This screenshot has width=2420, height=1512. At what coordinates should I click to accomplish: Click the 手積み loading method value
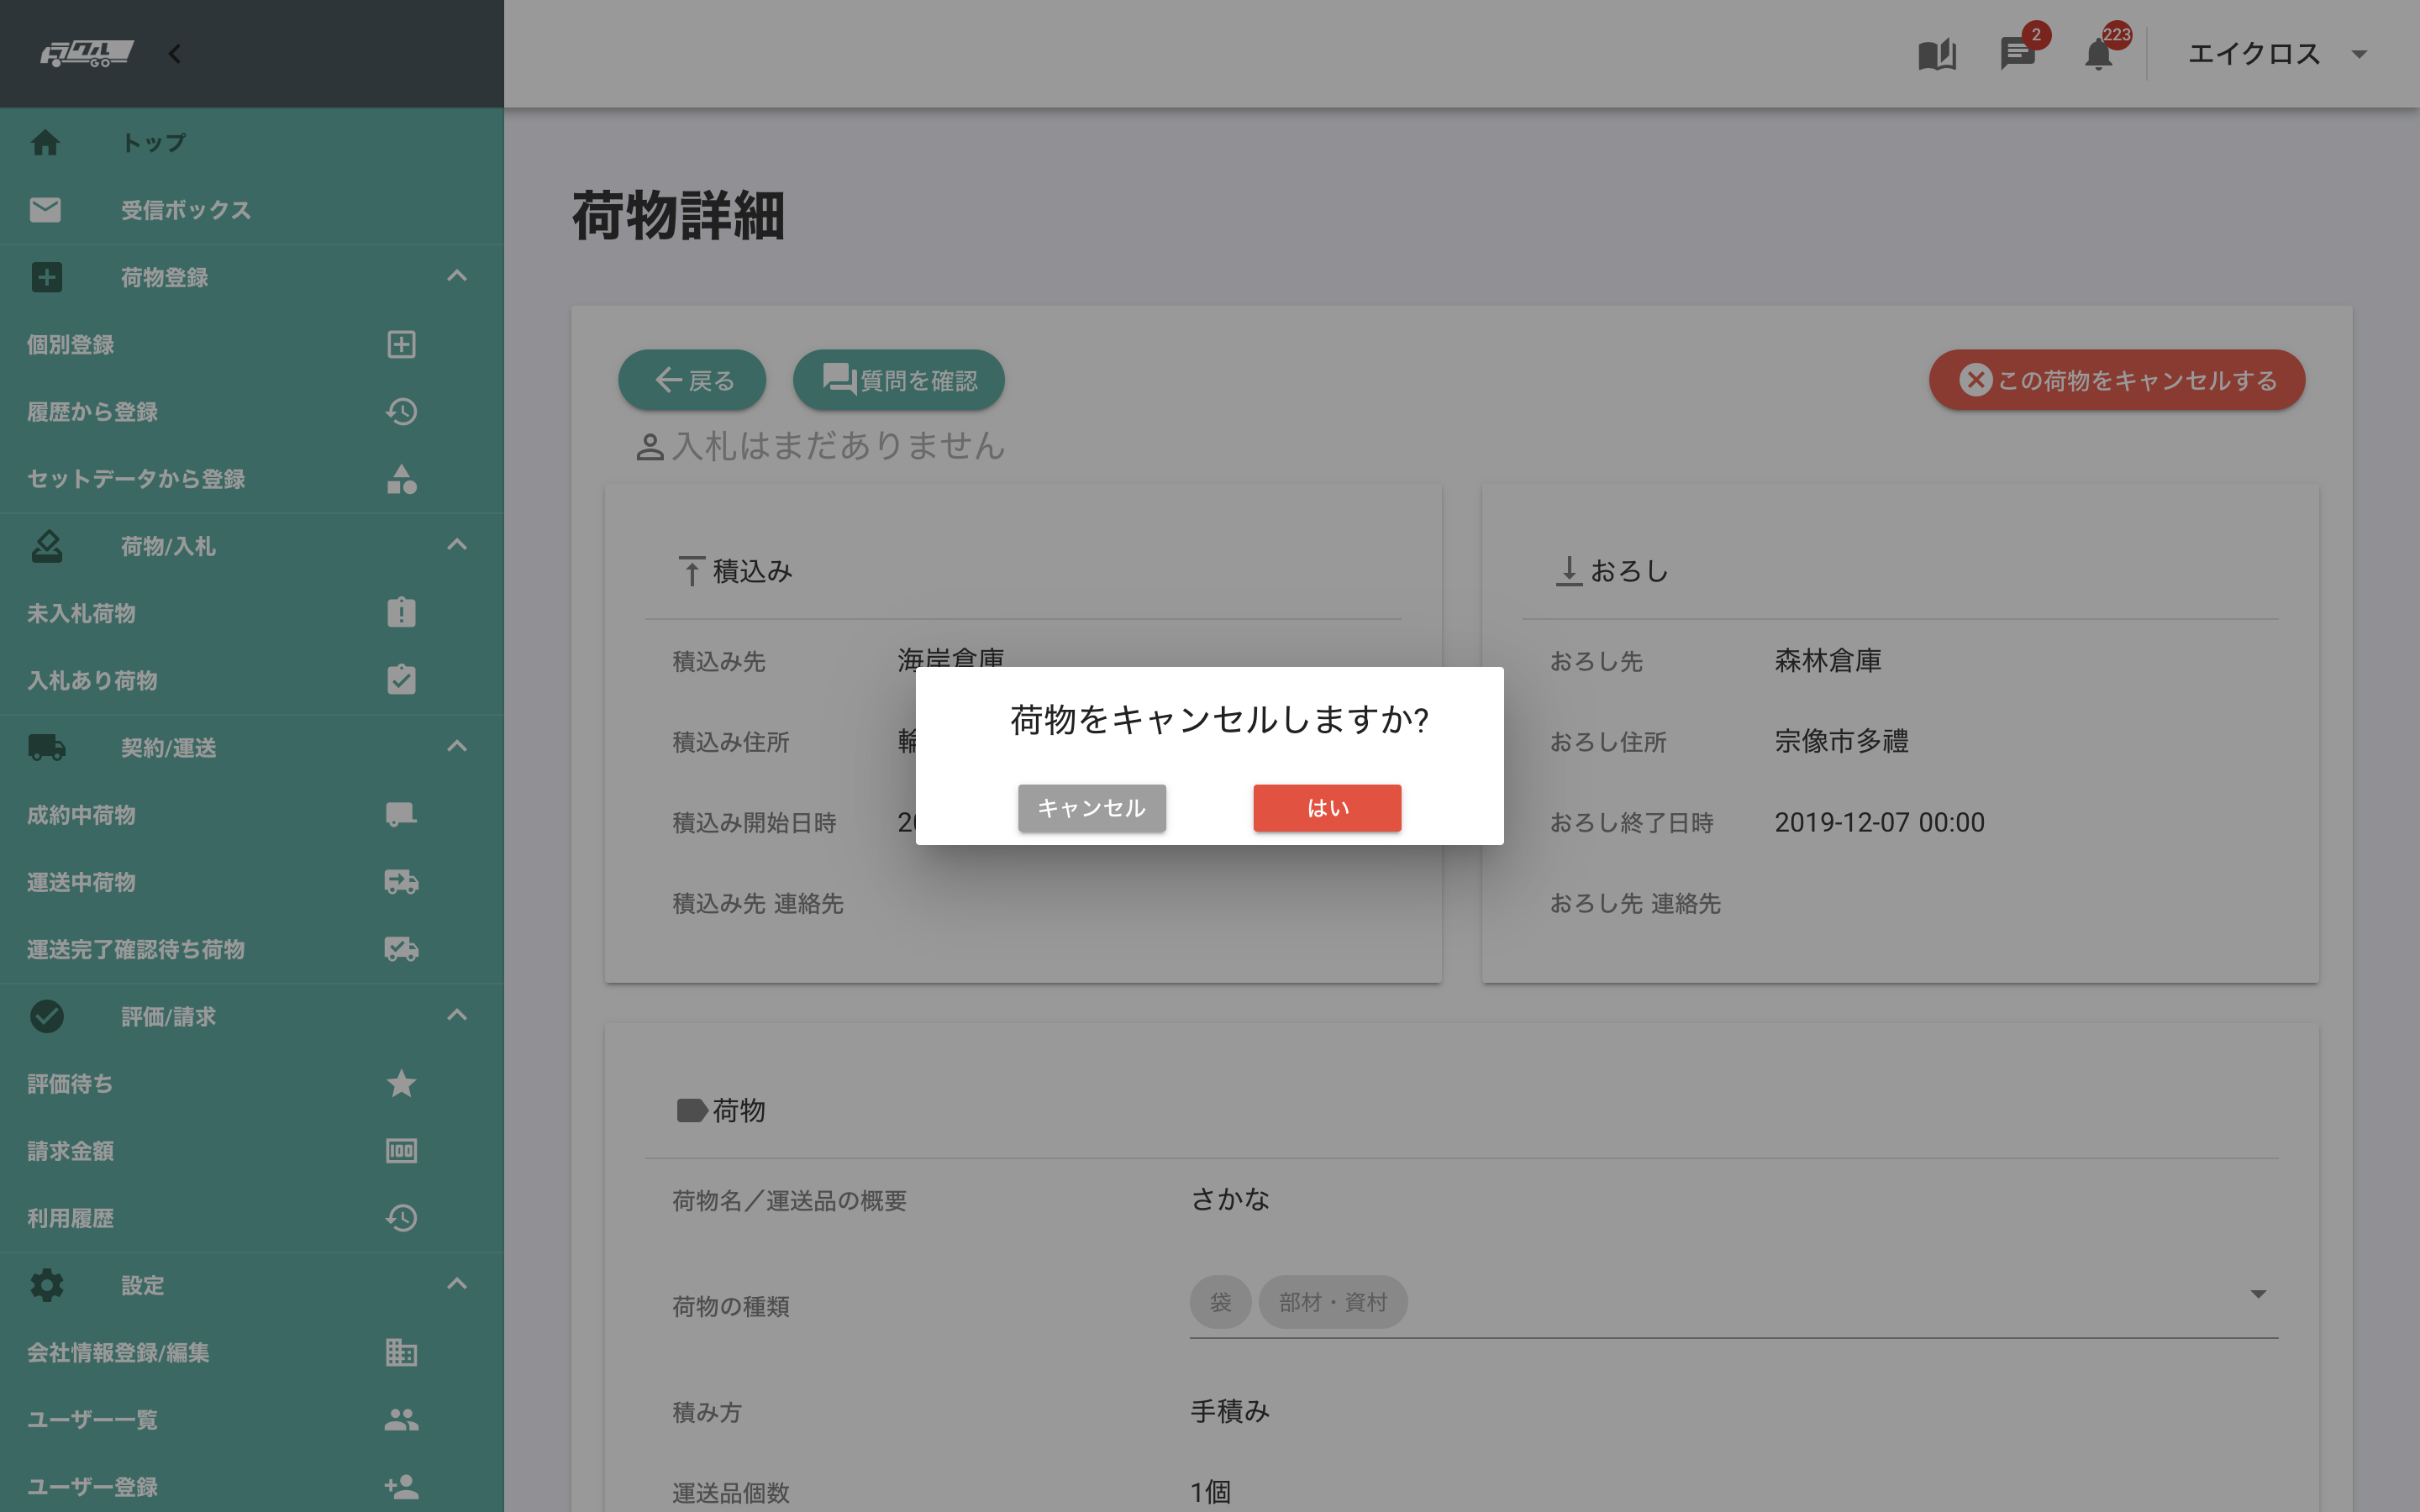pyautogui.click(x=1230, y=1410)
